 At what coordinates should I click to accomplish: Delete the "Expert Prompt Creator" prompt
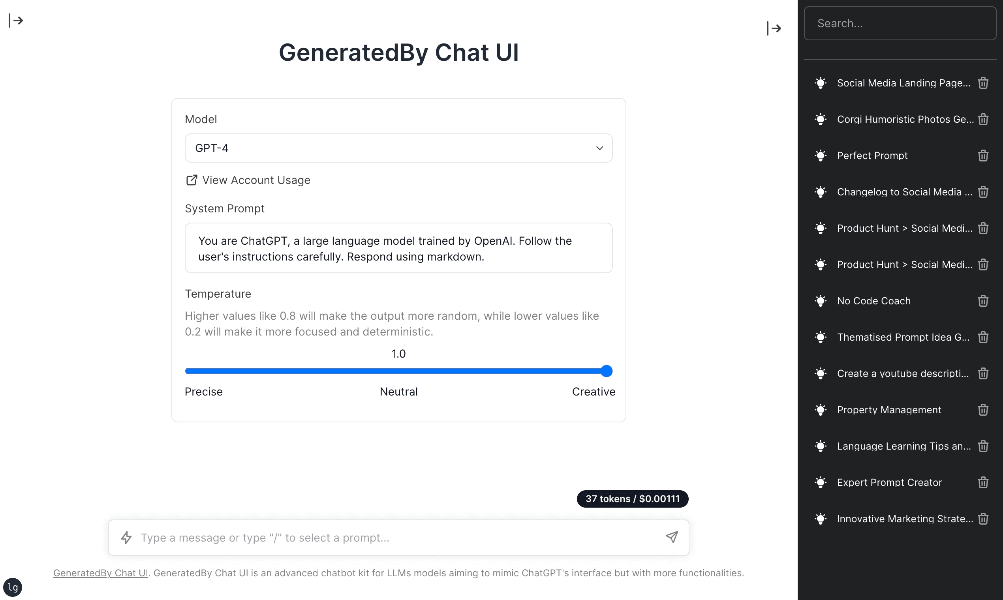(x=983, y=482)
